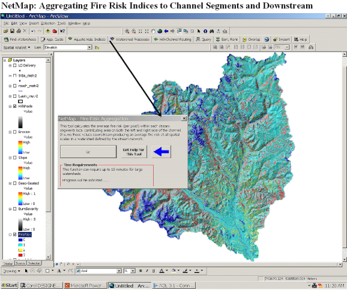Select the Zoom In magnifier tool
Screen dimensions: 347x290
(127, 31)
